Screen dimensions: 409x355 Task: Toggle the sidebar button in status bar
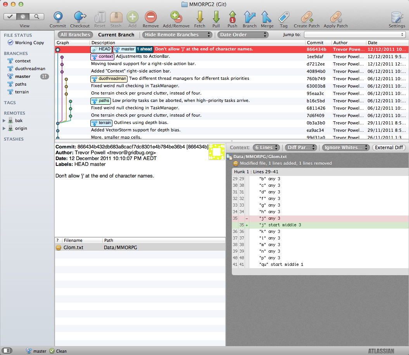[7, 351]
